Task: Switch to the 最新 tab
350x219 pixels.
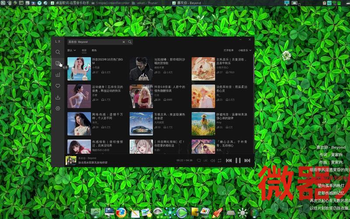Action: pos(84,50)
